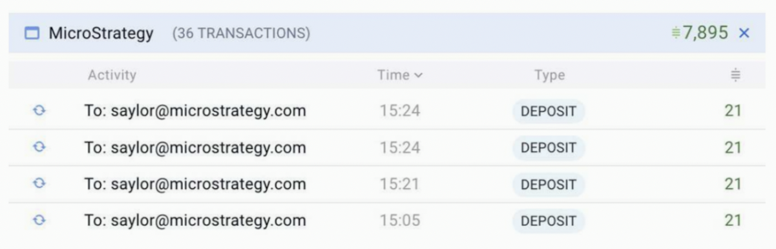Click the wallet window icon beside MicroStrategy

32,33
